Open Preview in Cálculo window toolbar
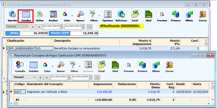 pyautogui.click(x=162, y=14)
